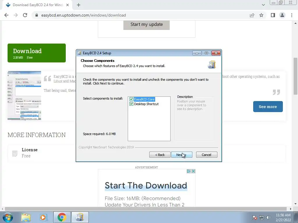This screenshot has width=298, height=223.
Task: Click the Back button in setup wizard
Action: pyautogui.click(x=160, y=155)
